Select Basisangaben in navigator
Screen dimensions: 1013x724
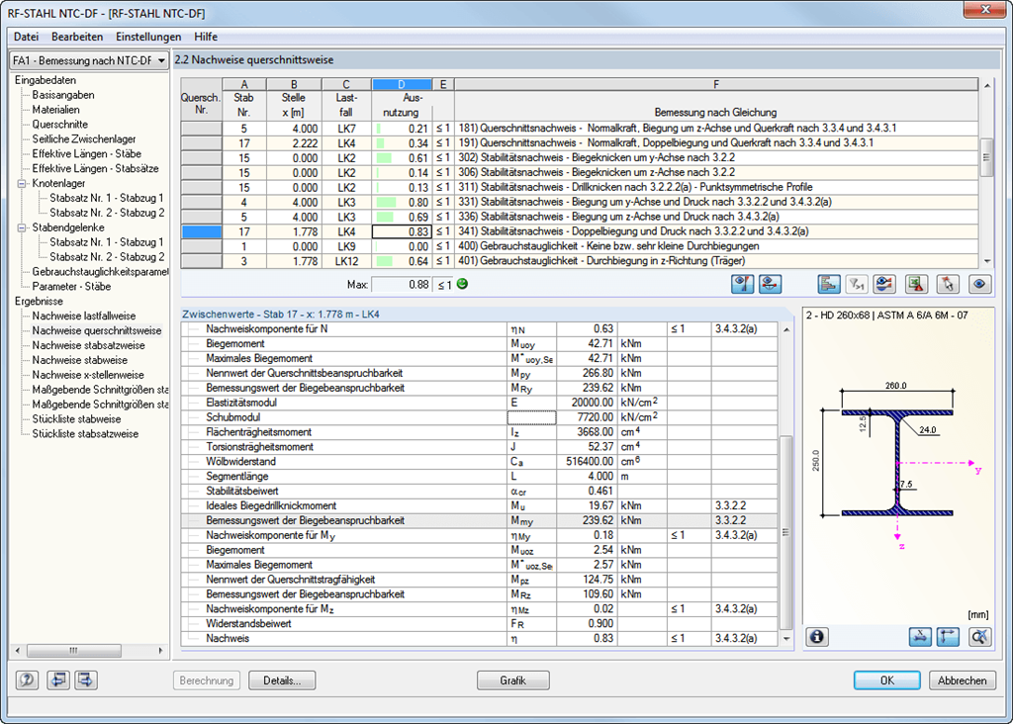point(63,95)
